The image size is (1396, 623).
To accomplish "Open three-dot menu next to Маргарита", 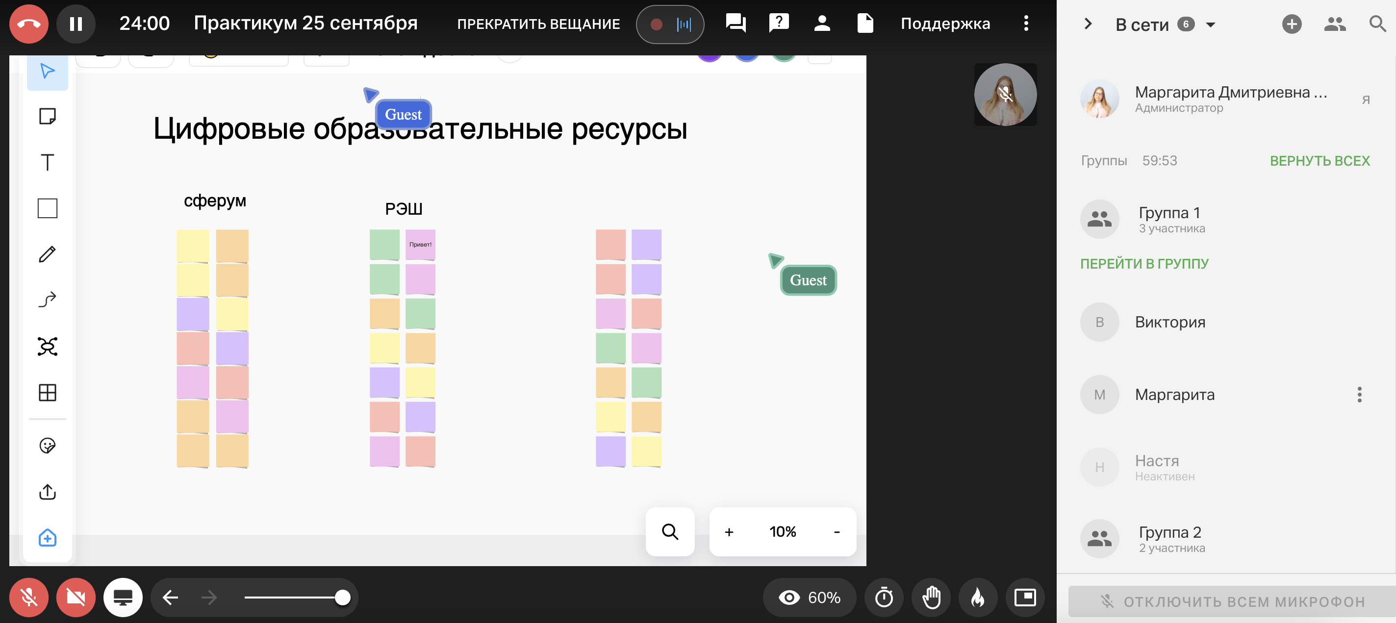I will click(x=1359, y=395).
